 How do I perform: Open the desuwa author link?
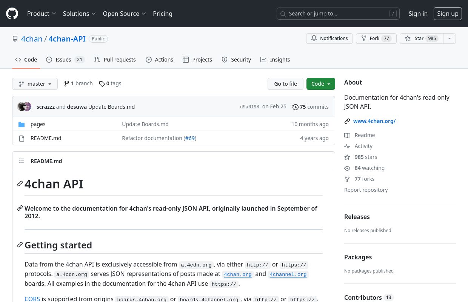pos(77,107)
